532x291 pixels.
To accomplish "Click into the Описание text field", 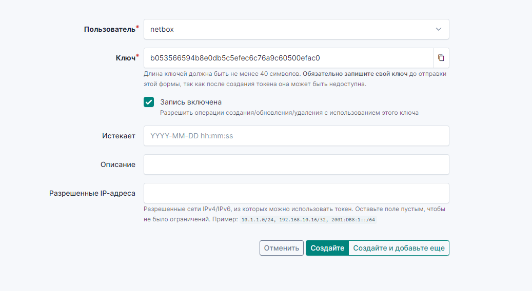I will [x=296, y=164].
